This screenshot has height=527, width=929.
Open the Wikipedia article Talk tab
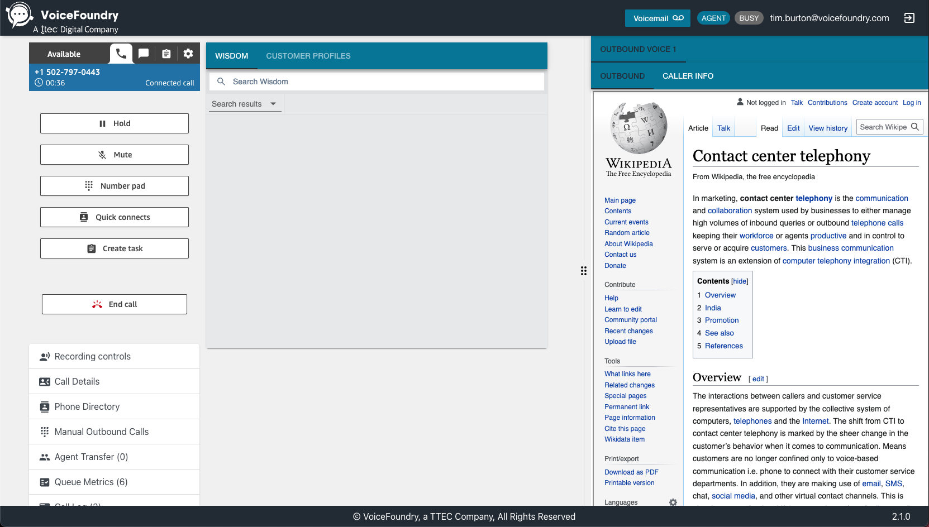coord(723,128)
